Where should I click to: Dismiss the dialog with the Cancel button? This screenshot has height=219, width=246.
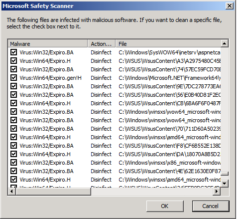click(x=211, y=206)
